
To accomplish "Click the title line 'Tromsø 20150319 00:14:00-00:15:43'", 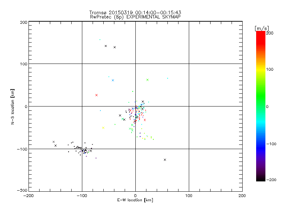I will tap(135, 12).
